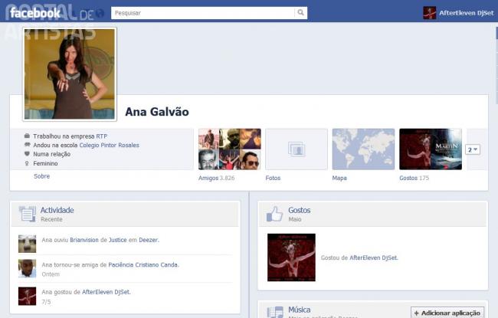Screen dimensions: 498x318
Task: Open Paciência Cristiano Canda profile link
Action: [143, 264]
